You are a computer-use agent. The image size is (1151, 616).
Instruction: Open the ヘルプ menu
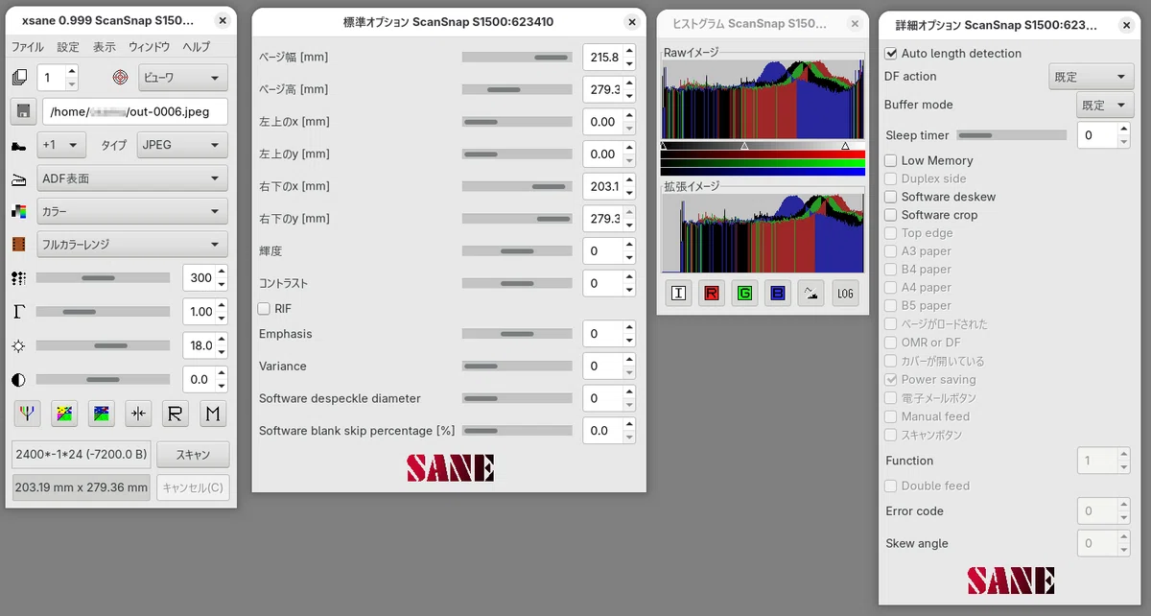click(197, 47)
